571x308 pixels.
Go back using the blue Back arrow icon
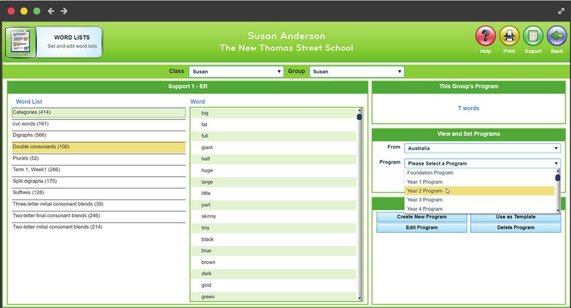click(x=557, y=36)
